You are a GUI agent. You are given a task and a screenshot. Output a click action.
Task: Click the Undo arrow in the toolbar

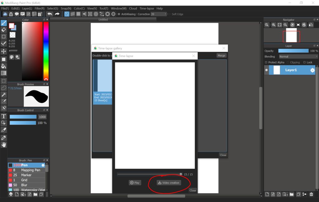coord(49,14)
